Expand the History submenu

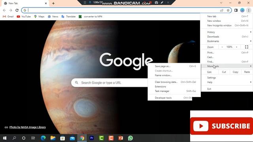point(227,32)
